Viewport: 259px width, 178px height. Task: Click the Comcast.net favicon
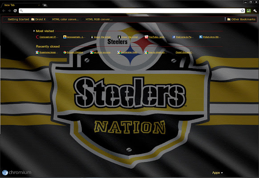click(x=37, y=37)
